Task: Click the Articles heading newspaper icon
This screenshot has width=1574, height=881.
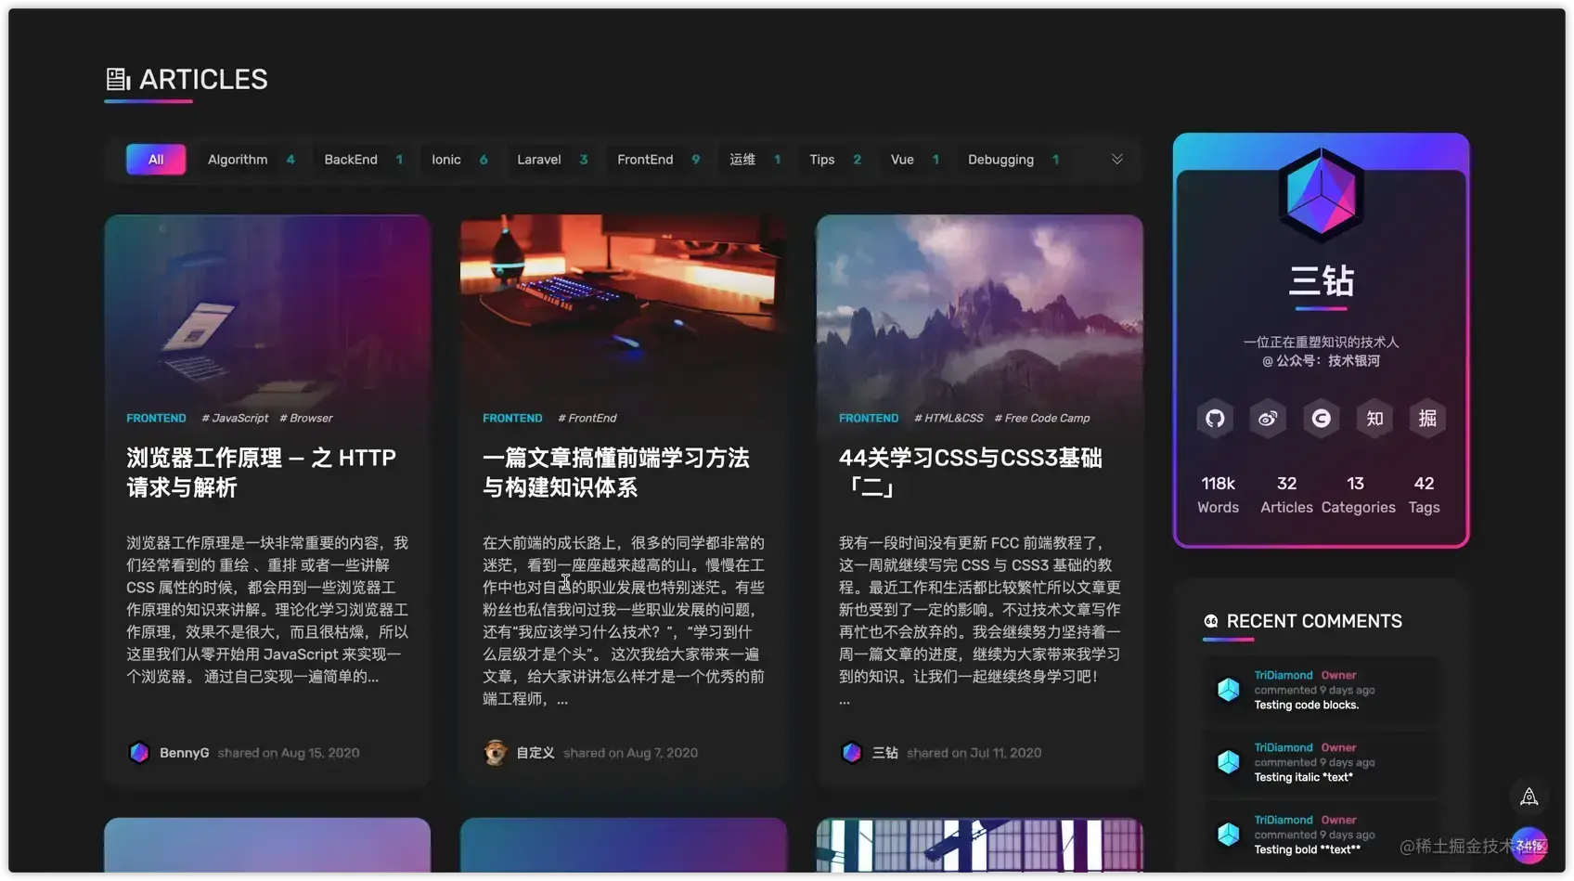Action: pyautogui.click(x=118, y=79)
